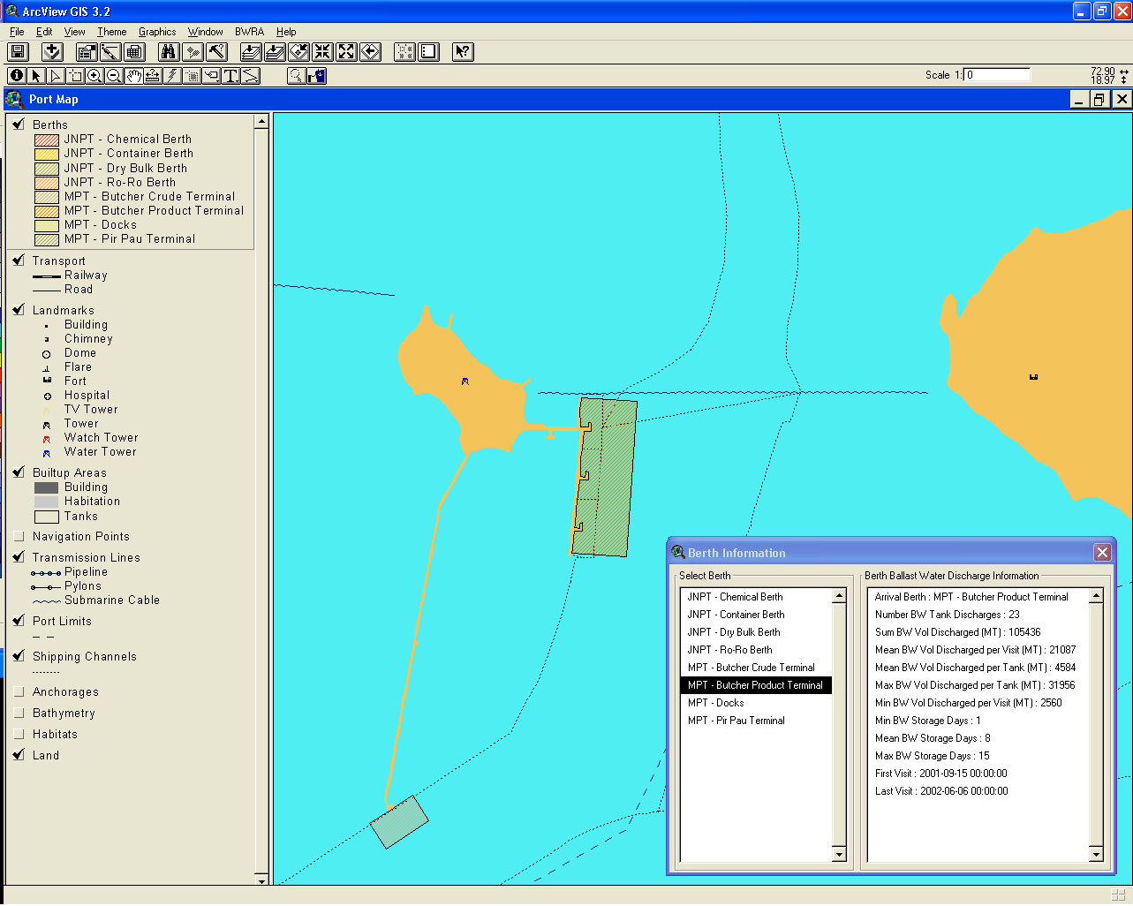Select the Identify tool

(17, 76)
